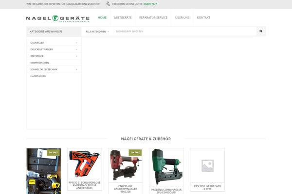
Task: Focus the Suchbegriff eingeben search field
Action: click(x=184, y=32)
